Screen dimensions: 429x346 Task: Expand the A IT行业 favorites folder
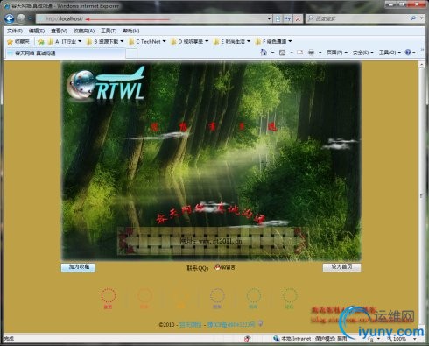tap(65, 42)
